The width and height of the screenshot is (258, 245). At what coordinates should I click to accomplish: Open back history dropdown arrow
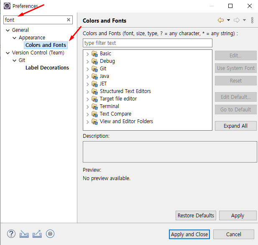[x=228, y=20]
